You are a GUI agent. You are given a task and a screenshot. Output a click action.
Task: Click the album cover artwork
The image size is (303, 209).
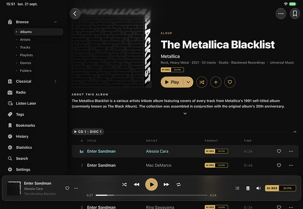[x=111, y=48]
